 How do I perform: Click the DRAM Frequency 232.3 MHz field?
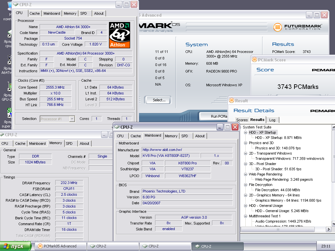coord(69,183)
